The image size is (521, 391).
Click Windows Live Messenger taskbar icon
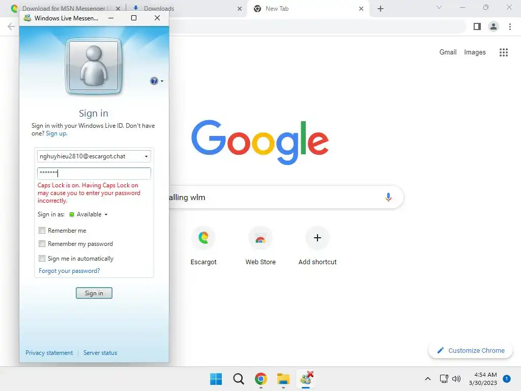coord(306,378)
